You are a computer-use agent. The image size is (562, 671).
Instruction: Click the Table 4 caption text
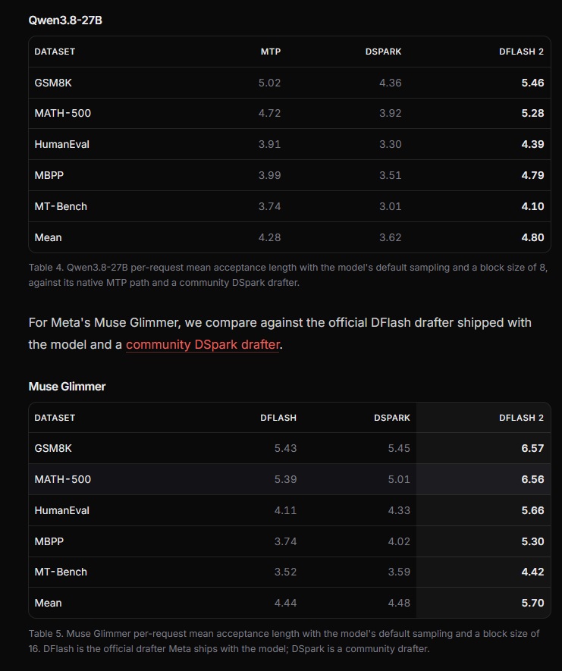point(288,274)
